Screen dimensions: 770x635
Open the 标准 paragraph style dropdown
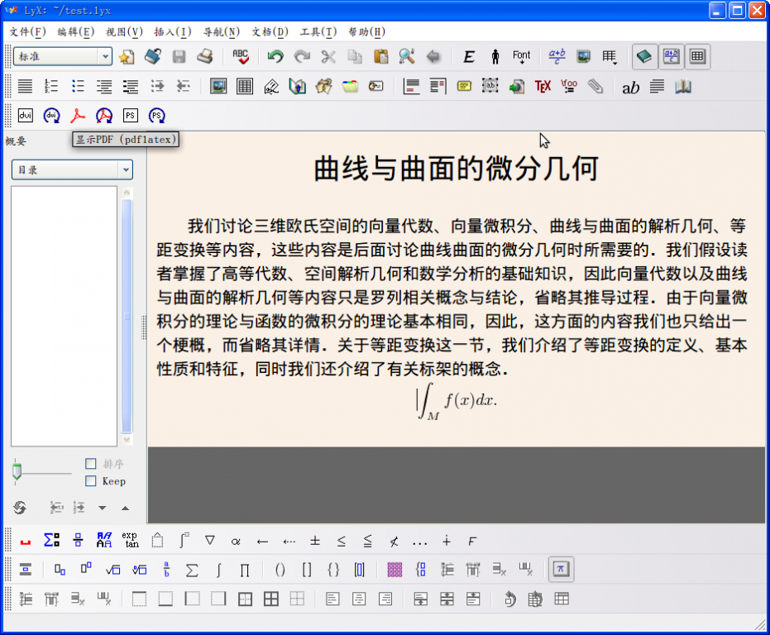pyautogui.click(x=63, y=57)
